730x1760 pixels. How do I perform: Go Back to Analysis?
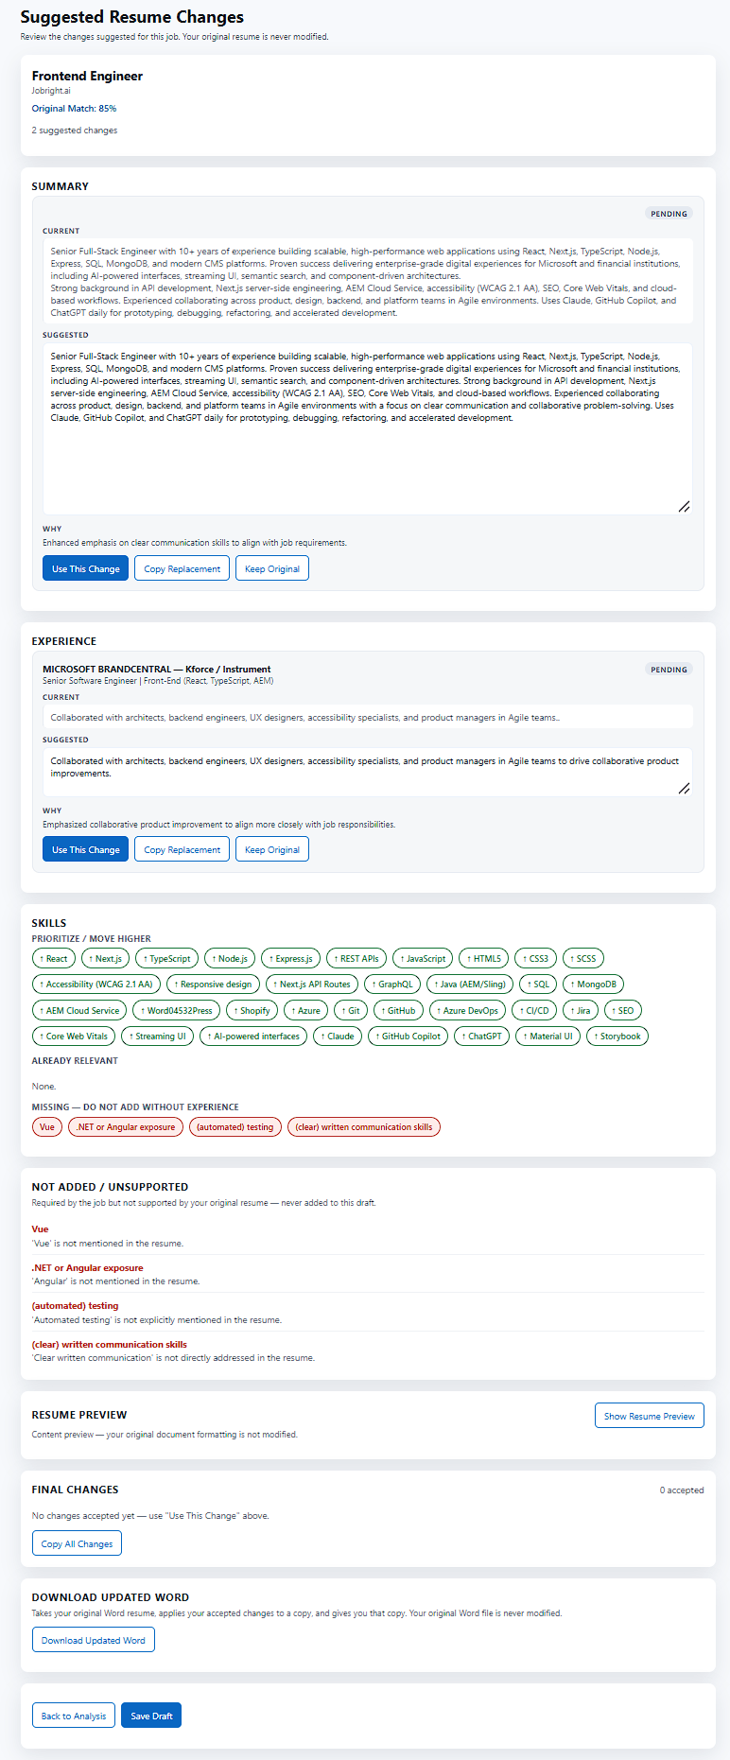click(x=74, y=1716)
